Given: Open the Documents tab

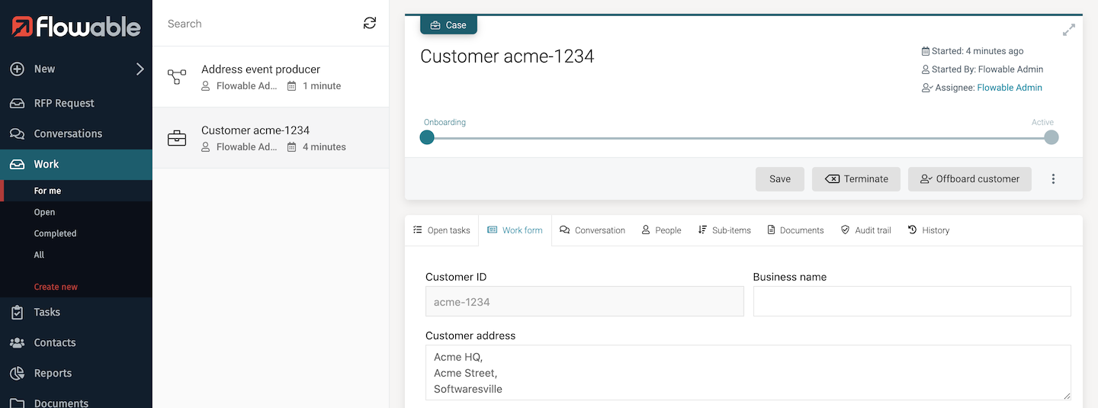Looking at the screenshot, I should [795, 230].
